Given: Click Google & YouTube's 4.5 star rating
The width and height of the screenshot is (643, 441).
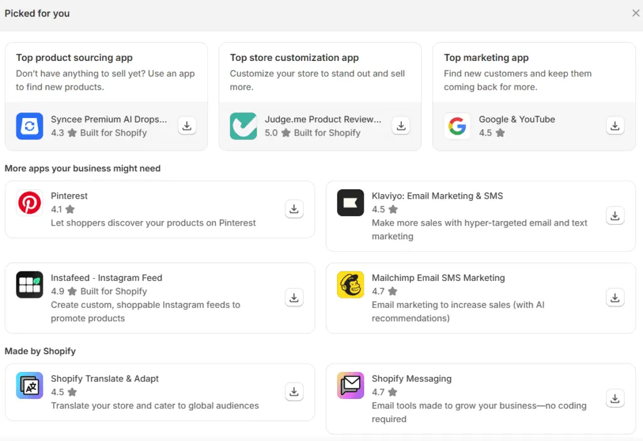Looking at the screenshot, I should click(x=492, y=133).
